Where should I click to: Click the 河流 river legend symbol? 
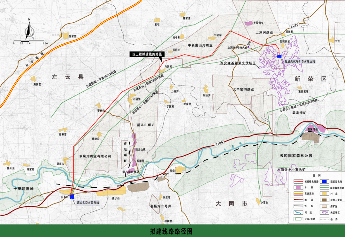298,212
